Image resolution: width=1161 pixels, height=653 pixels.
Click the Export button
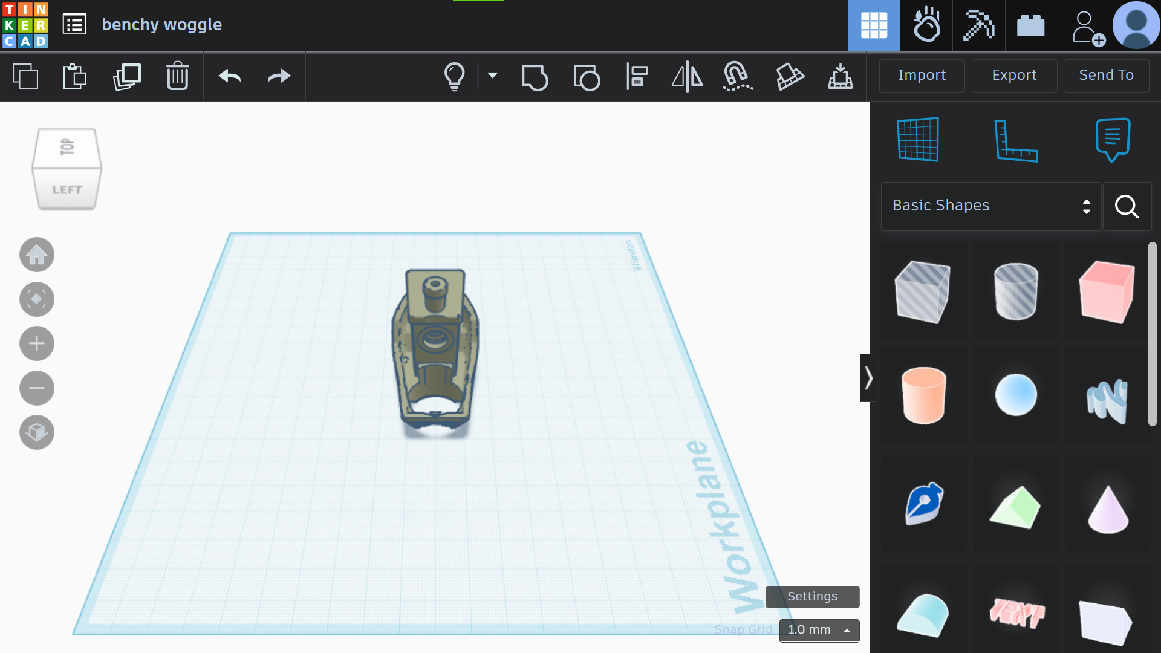point(1014,75)
